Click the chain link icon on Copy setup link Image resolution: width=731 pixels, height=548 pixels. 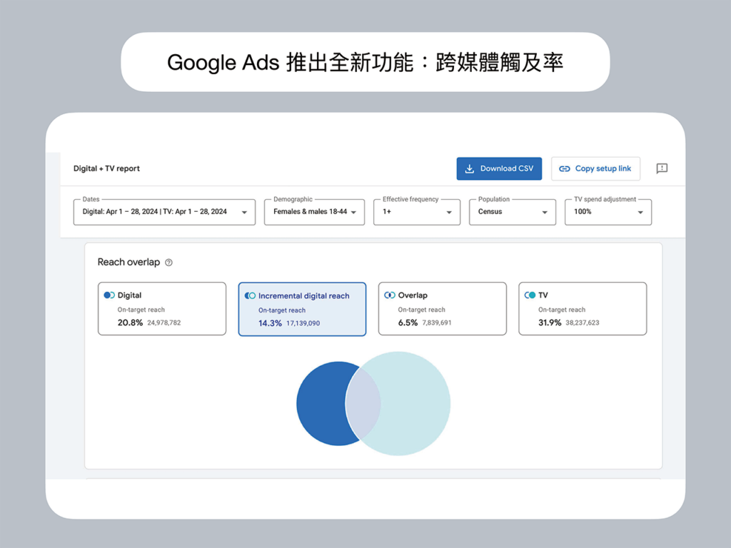click(x=564, y=169)
